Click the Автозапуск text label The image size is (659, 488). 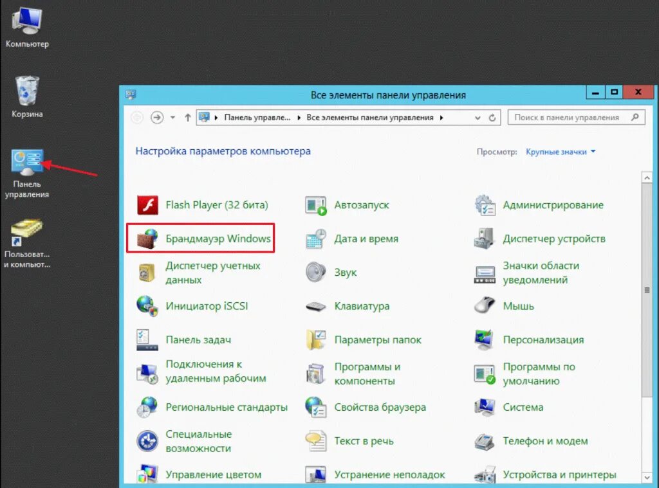pyautogui.click(x=362, y=205)
